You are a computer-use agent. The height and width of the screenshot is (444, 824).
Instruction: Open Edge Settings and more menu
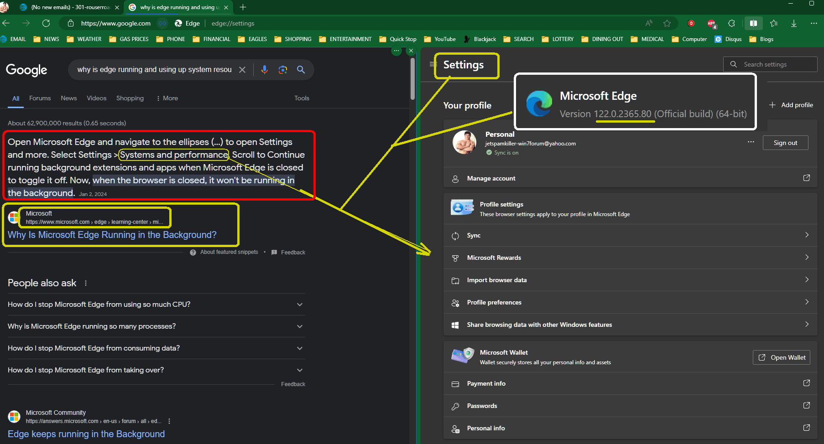[x=814, y=23]
